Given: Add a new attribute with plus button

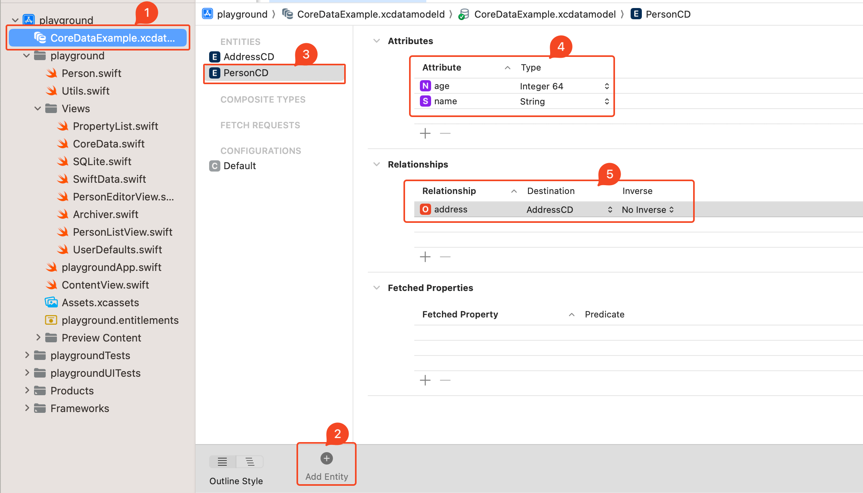Looking at the screenshot, I should 425,133.
